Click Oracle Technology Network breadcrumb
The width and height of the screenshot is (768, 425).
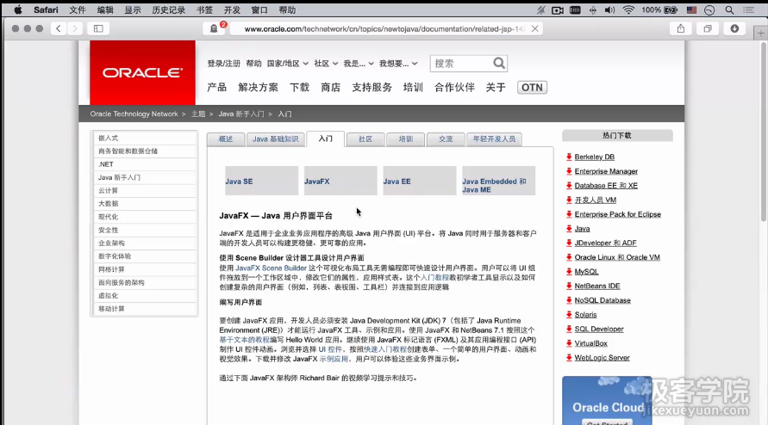(x=134, y=114)
